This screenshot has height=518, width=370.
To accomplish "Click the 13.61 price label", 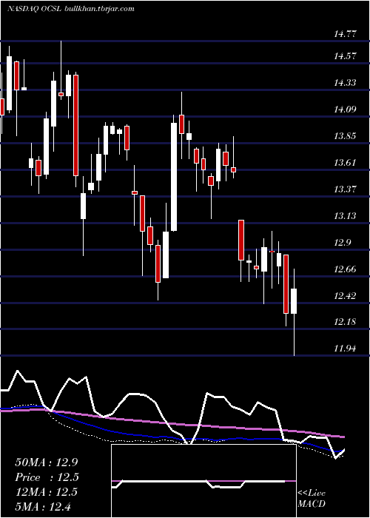I will pyautogui.click(x=345, y=162).
